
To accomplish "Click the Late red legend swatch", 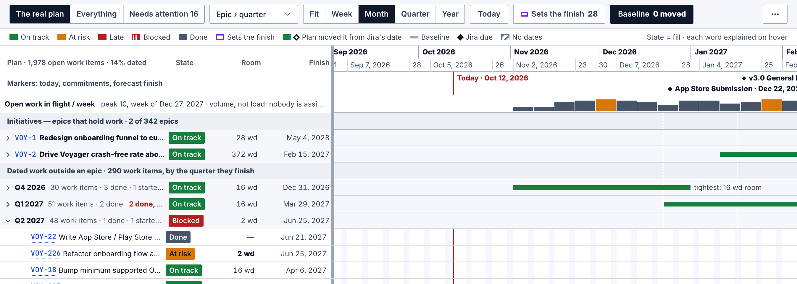I will click(102, 38).
